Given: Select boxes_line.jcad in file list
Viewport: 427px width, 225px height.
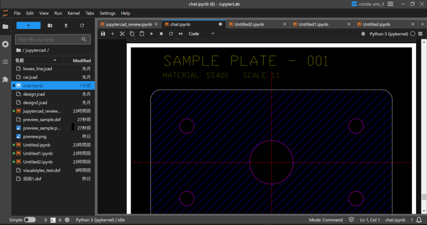Looking at the screenshot, I should (x=53, y=69).
